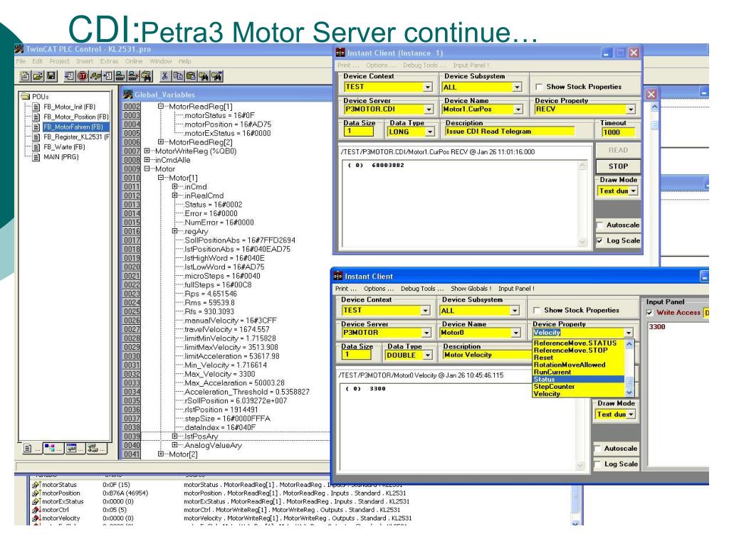Image resolution: width=729 pixels, height=546 pixels.
Task: Click the Timeout field showing 1000
Action: pos(617,132)
